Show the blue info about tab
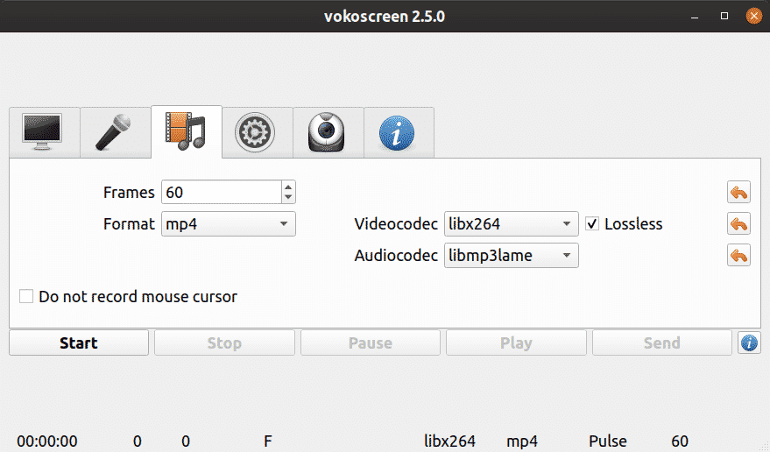Screen dimensions: 770x452 [x=397, y=132]
